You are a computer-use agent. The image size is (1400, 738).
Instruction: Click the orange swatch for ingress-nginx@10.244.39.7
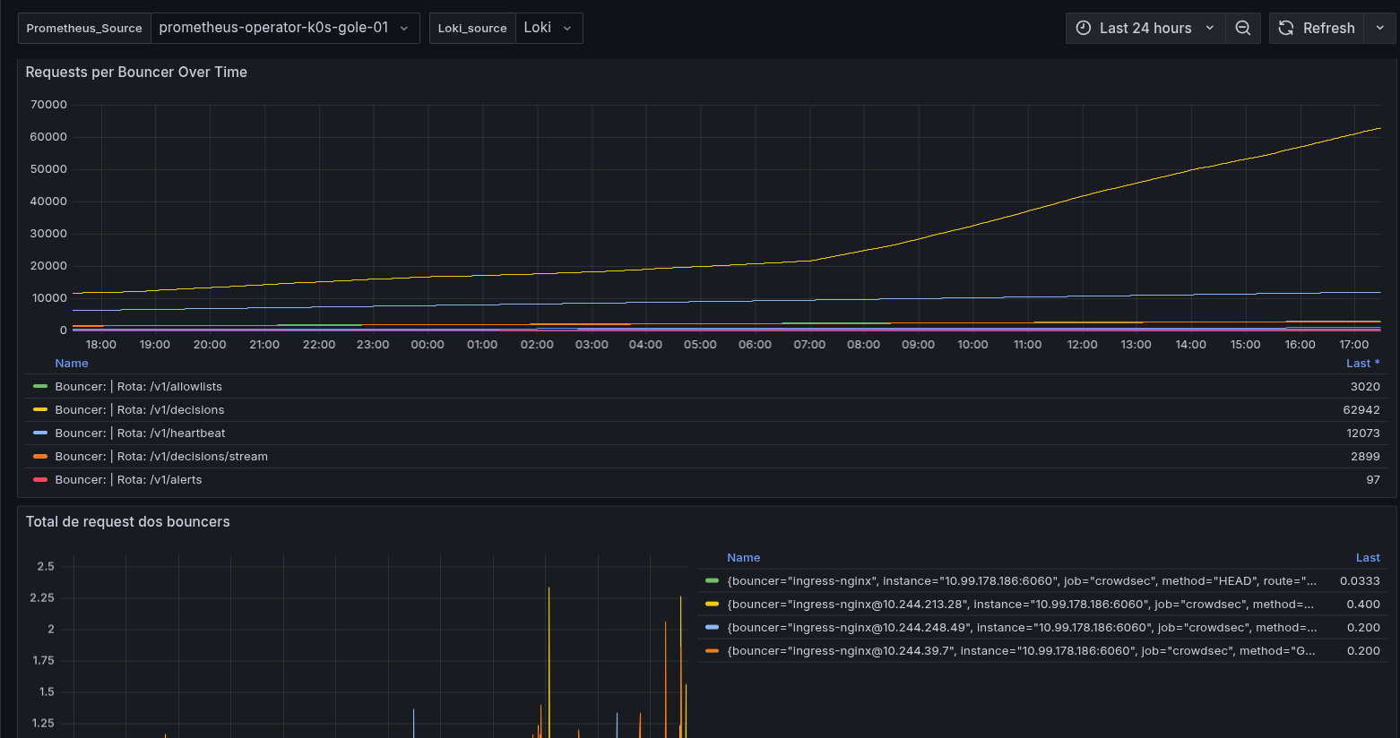tap(713, 651)
